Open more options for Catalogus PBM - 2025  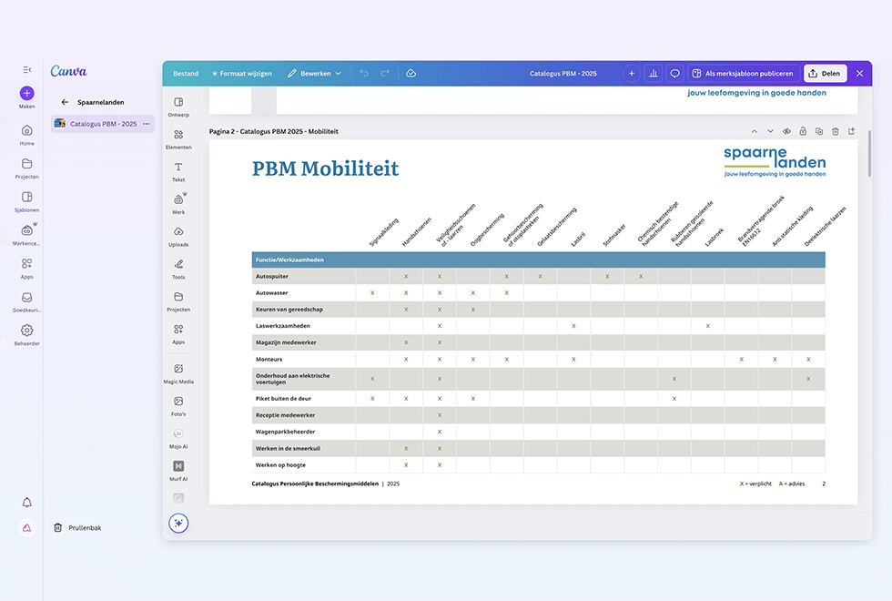pos(147,124)
